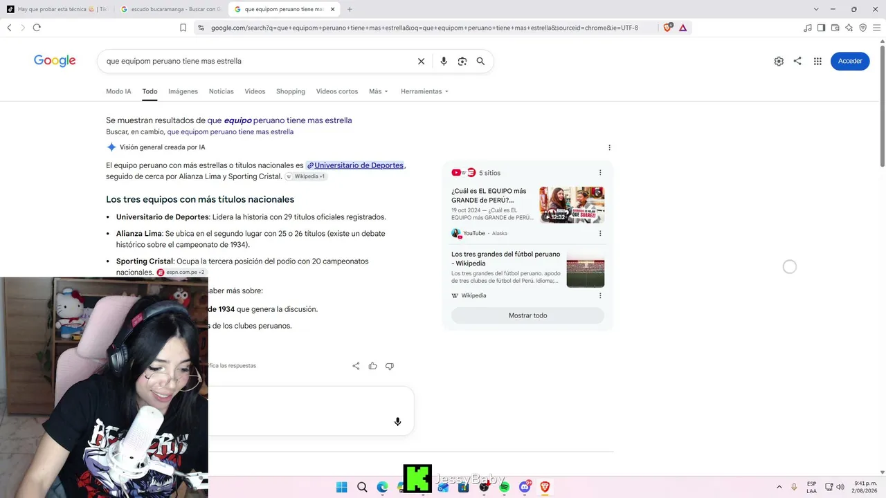Open the Windows Start menu
Screen dimensions: 886x498
[341, 487]
